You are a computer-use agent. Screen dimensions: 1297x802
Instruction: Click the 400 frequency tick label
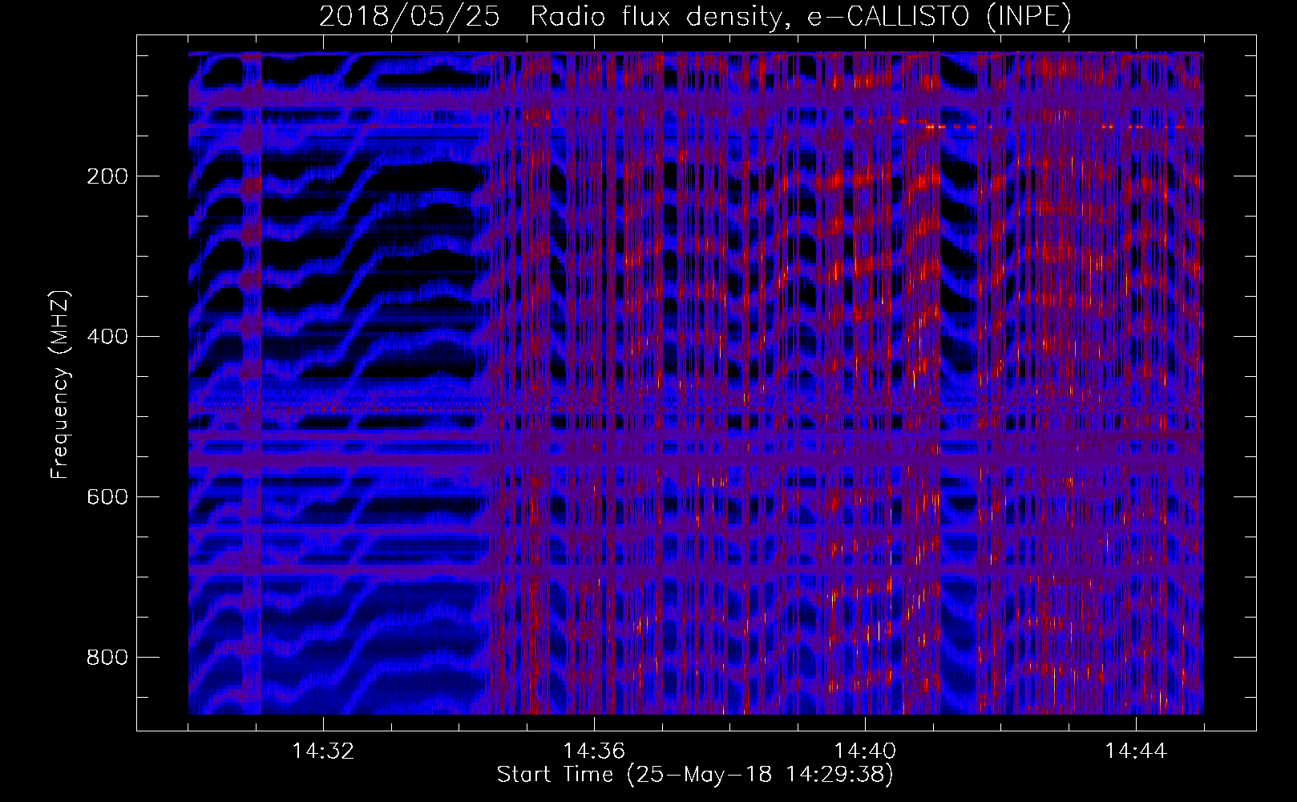[x=107, y=337]
